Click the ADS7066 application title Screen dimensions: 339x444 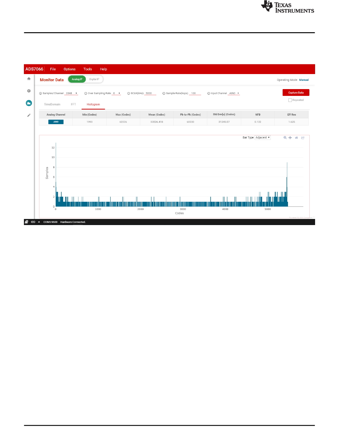tap(34, 69)
